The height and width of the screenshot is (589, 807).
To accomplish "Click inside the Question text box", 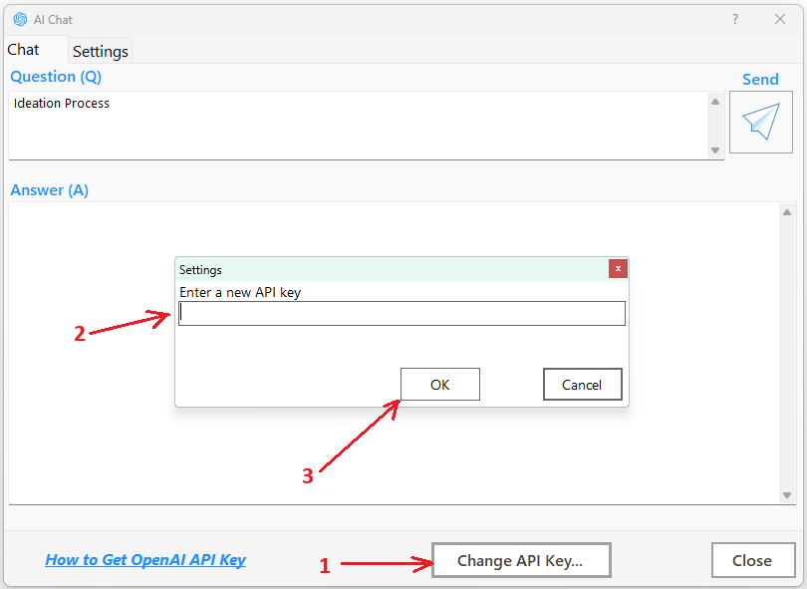I will [x=359, y=125].
